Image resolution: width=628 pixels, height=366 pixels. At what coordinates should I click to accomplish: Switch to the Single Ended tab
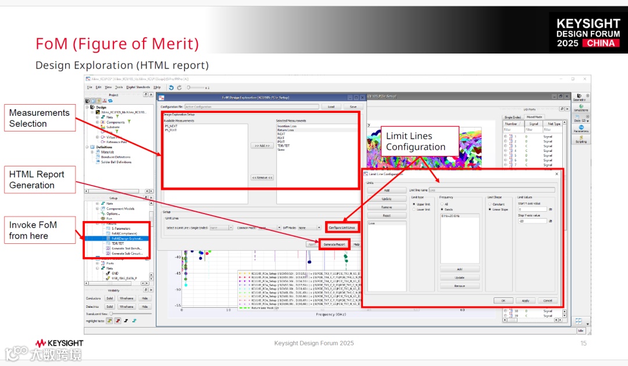pyautogui.click(x=513, y=117)
